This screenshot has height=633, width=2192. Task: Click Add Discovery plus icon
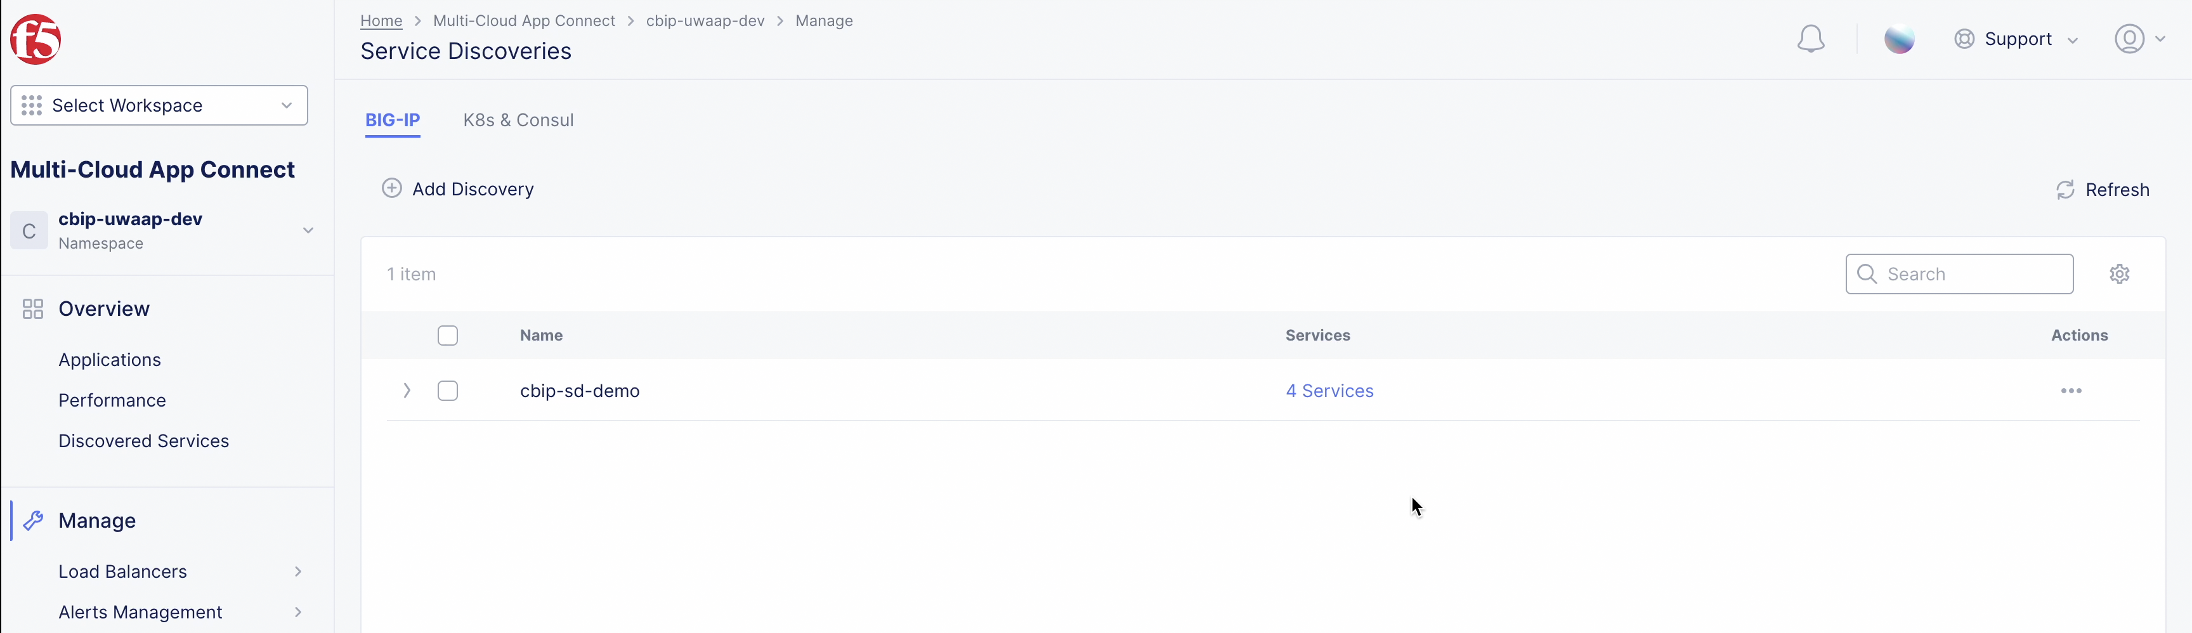(x=391, y=189)
